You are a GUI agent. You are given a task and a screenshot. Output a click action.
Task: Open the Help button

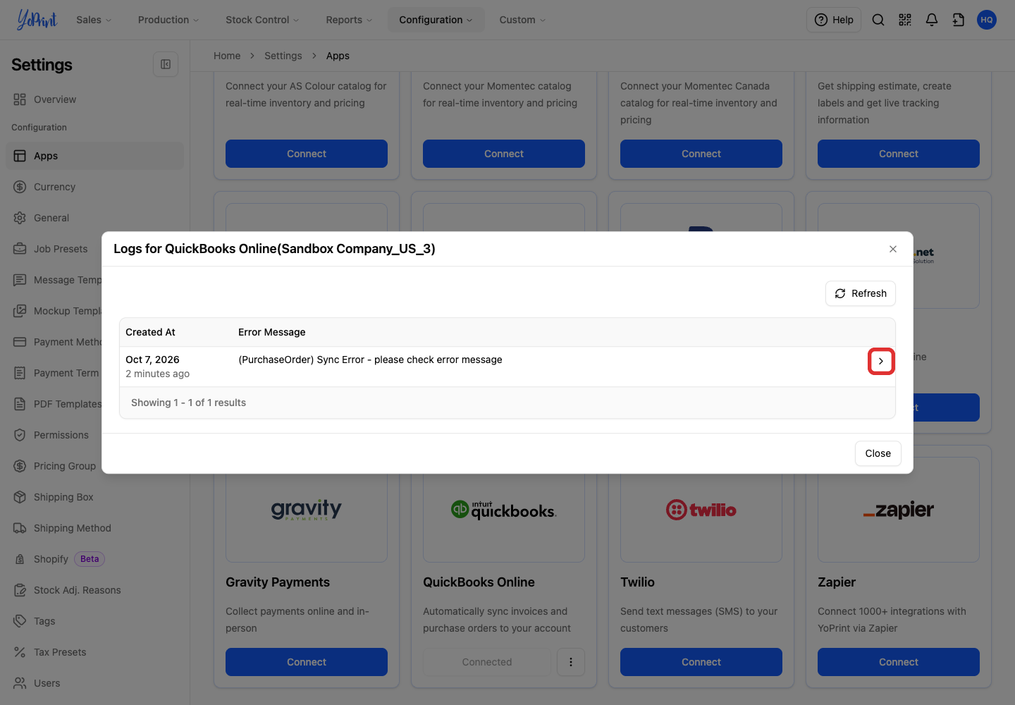tap(834, 20)
